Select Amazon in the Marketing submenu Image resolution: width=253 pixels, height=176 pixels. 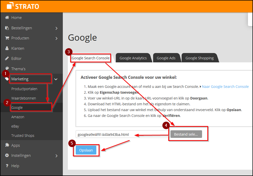point(18,117)
